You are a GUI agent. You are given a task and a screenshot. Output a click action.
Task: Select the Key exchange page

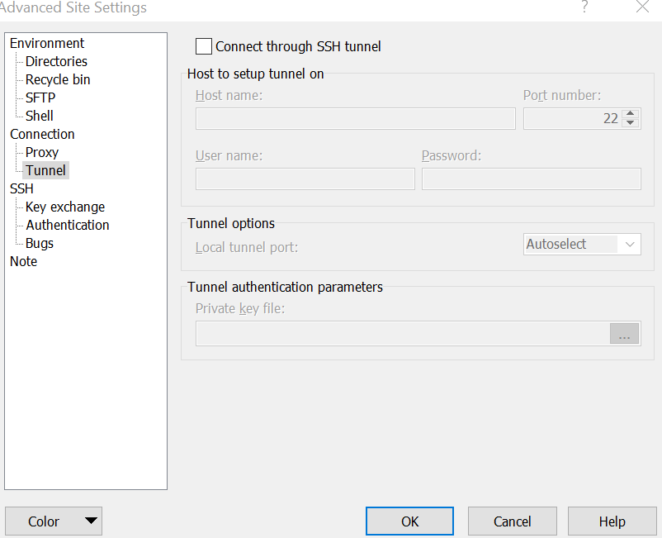[65, 207]
